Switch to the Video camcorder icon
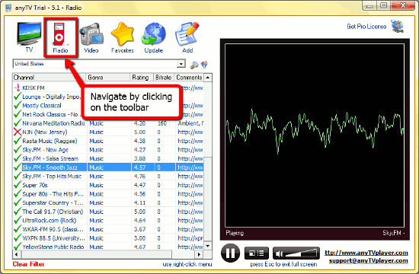 (91, 37)
